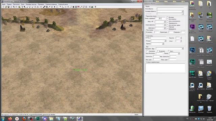Click the black blob shape toolbar icon
216x121 pixels.
point(73,7)
